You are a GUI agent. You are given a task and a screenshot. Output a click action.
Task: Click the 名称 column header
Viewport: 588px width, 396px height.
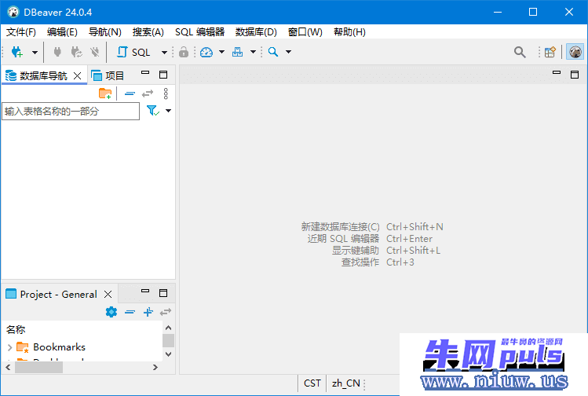16,329
